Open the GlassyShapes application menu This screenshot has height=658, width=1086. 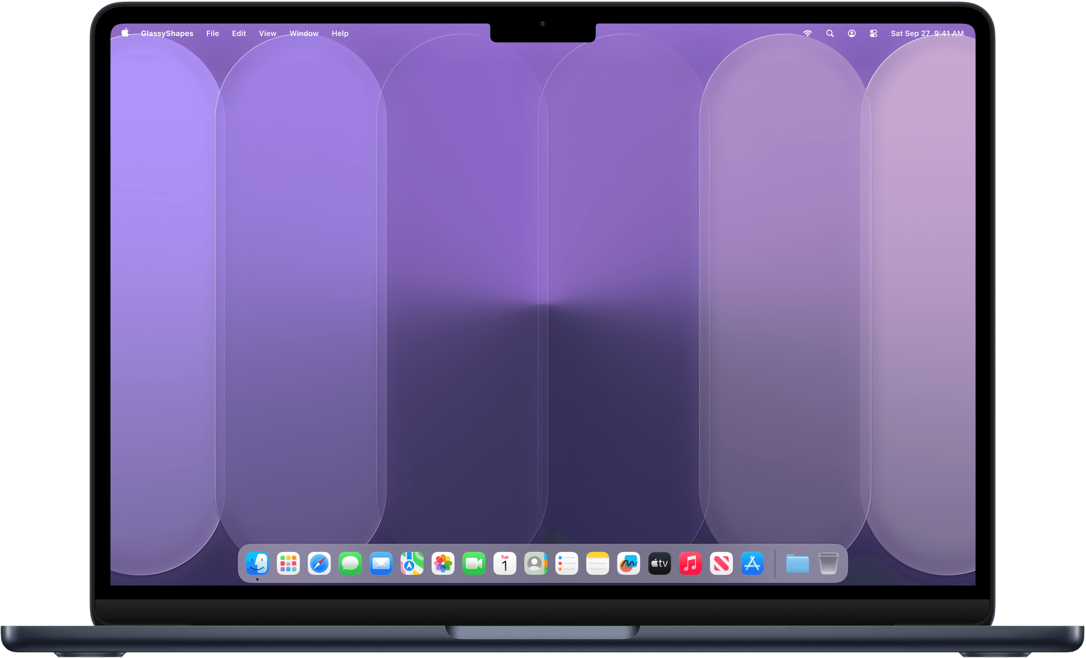[x=166, y=33]
